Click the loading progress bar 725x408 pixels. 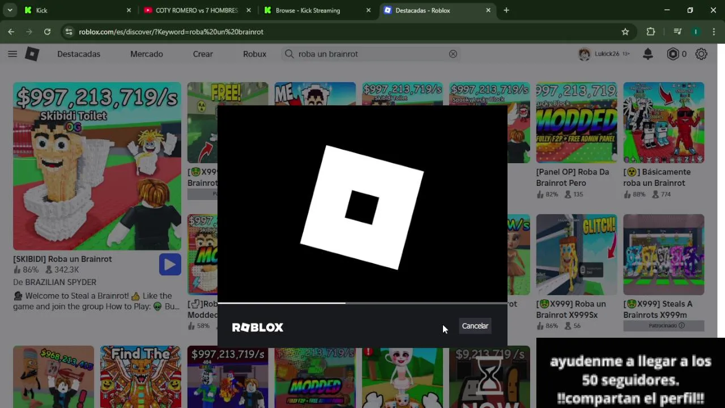pos(362,303)
